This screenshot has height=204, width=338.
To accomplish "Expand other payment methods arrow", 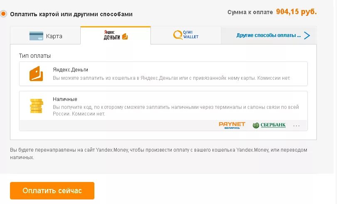I will pos(307,35).
